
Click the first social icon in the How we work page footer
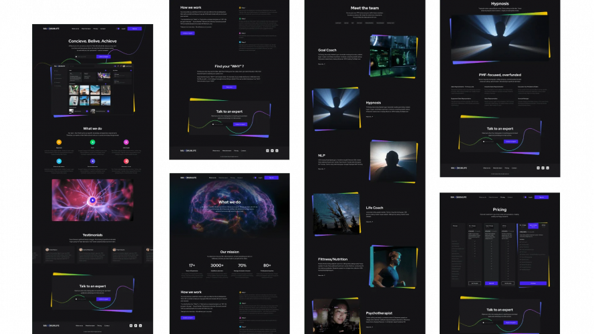click(267, 151)
